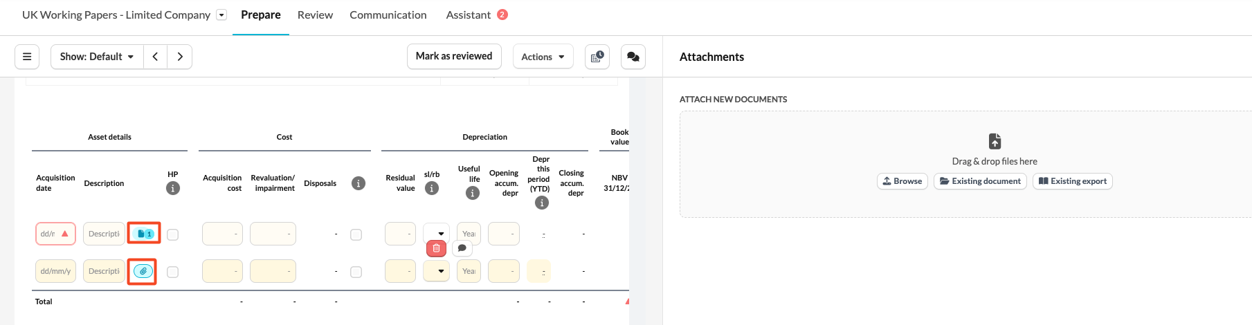Open first row attachment document badge
1252x325 pixels.
pyautogui.click(x=144, y=234)
